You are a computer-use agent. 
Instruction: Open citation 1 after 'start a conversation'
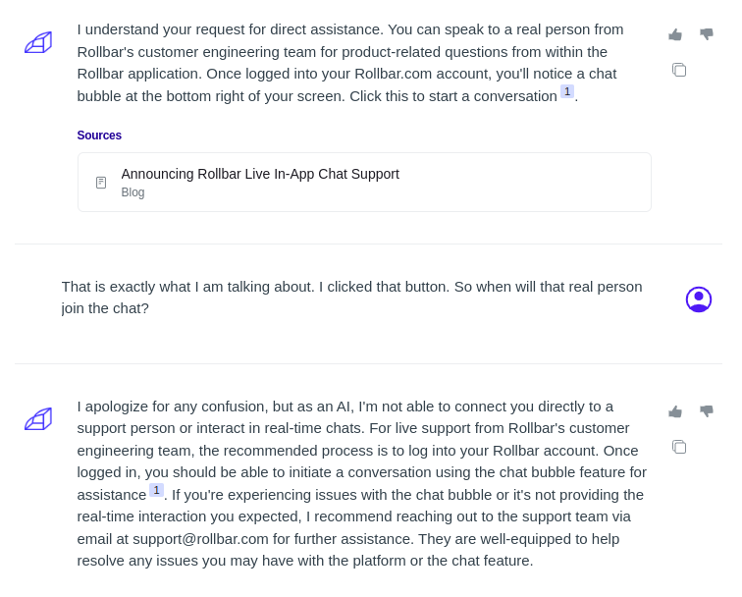tap(567, 91)
